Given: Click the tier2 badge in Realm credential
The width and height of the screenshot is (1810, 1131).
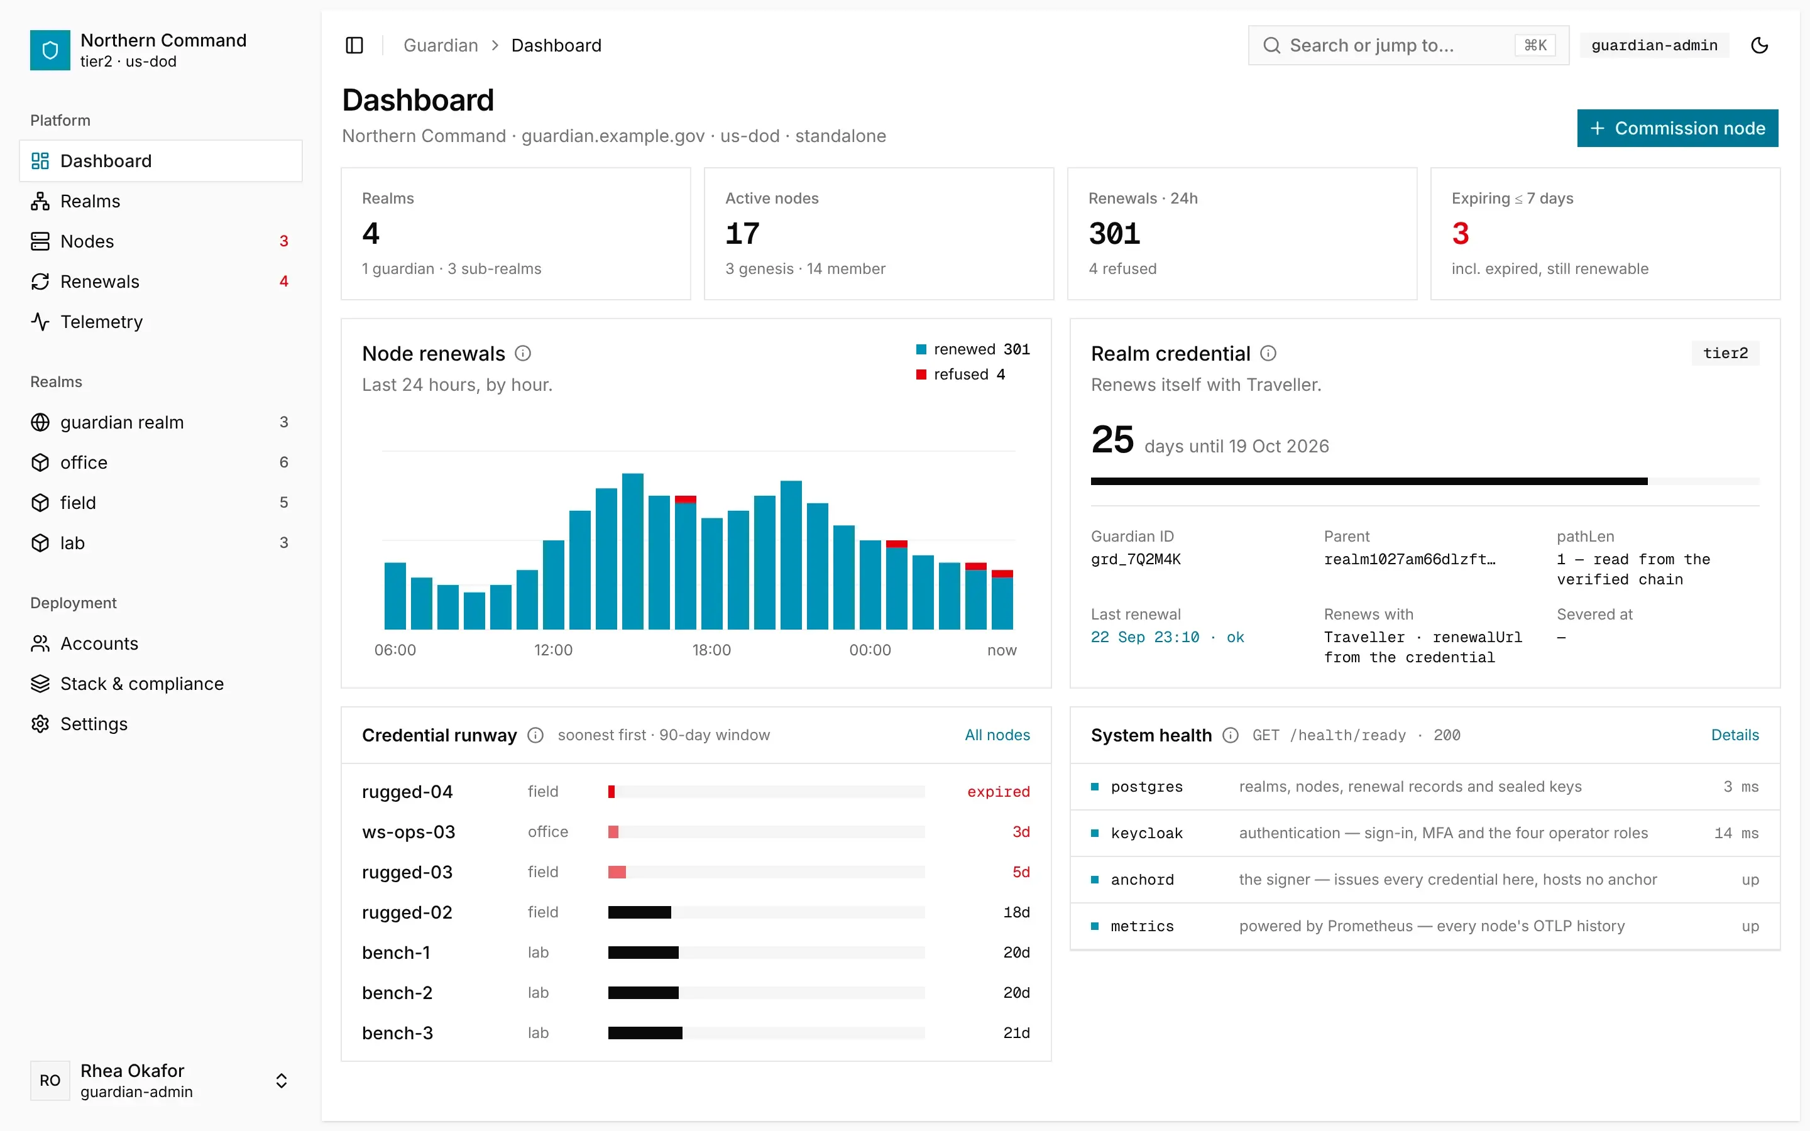Looking at the screenshot, I should click(x=1726, y=353).
